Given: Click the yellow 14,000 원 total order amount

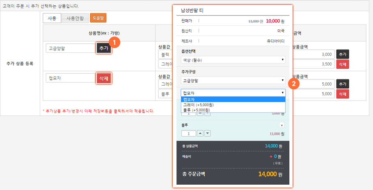Looking at the screenshot, I should click(270, 174).
